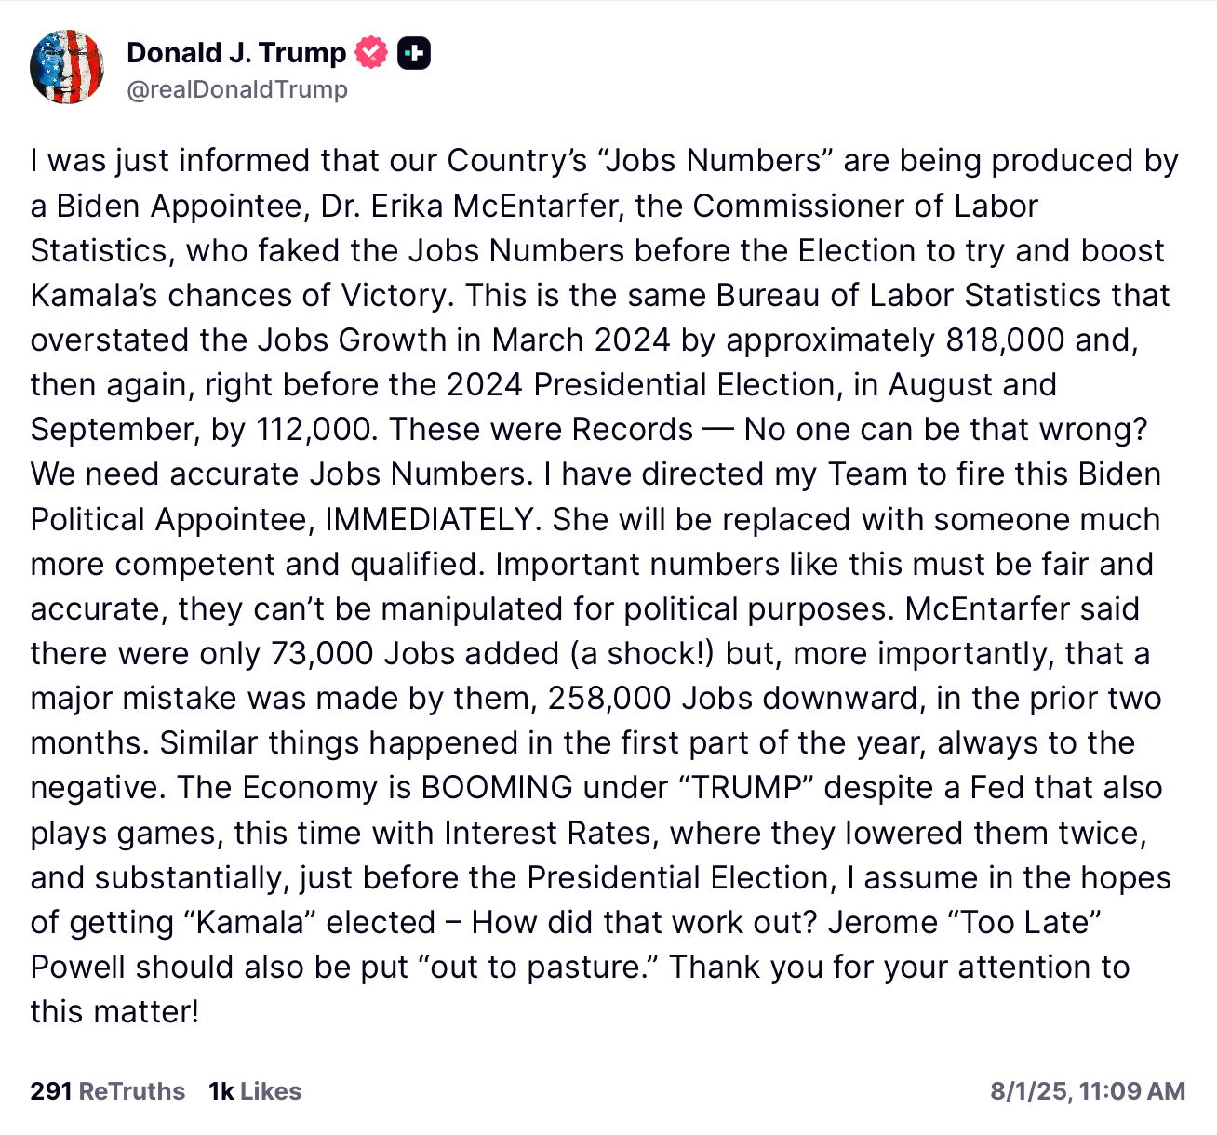
Task: Click the red verified checkmark badge
Action: (x=371, y=53)
